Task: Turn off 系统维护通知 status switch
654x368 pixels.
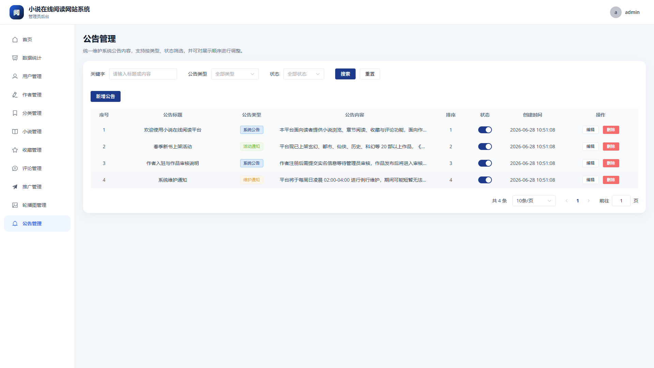Action: pyautogui.click(x=485, y=180)
